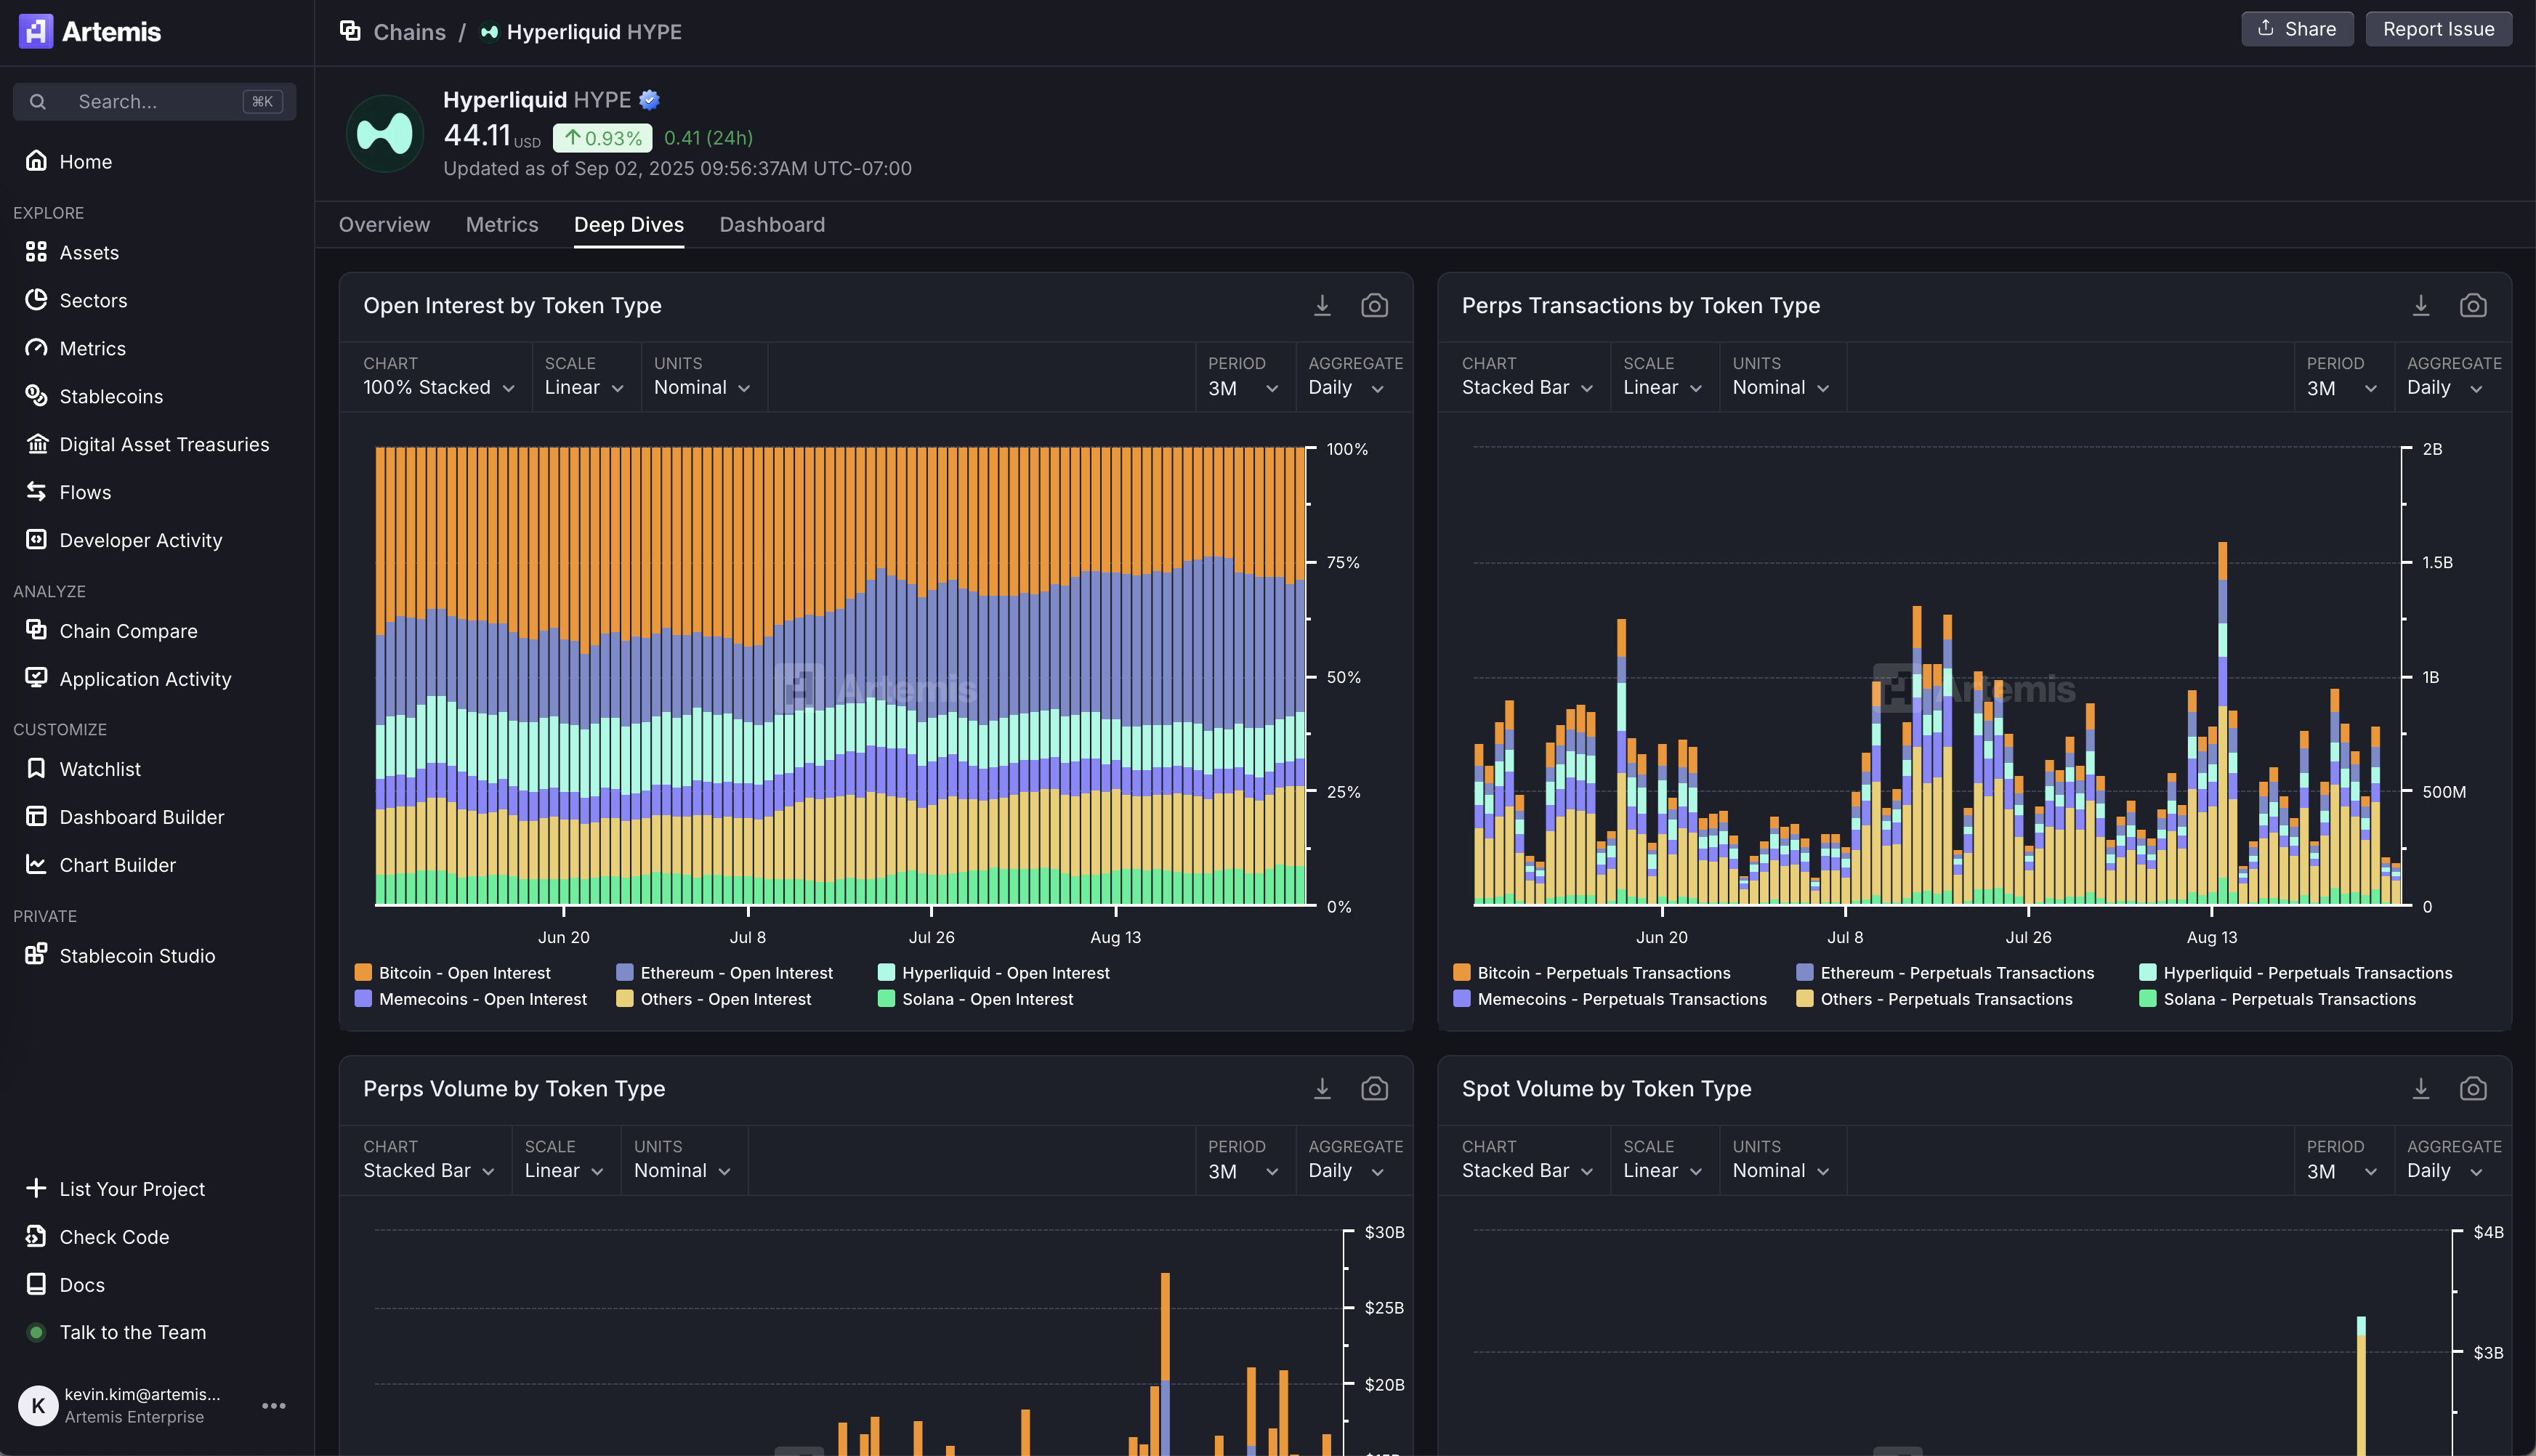2536x1456 pixels.
Task: Capture Spot Volume chart with camera icon
Action: [2473, 1088]
